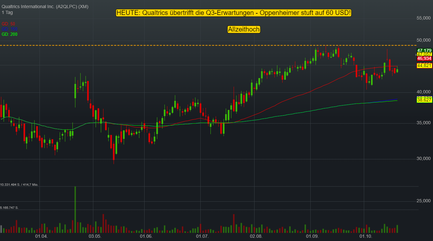
Task: Click the 35,000 price axis label
Action: coord(424,123)
